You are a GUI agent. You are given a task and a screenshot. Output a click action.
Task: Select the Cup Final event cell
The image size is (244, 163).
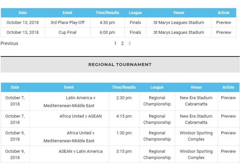[x=67, y=32]
